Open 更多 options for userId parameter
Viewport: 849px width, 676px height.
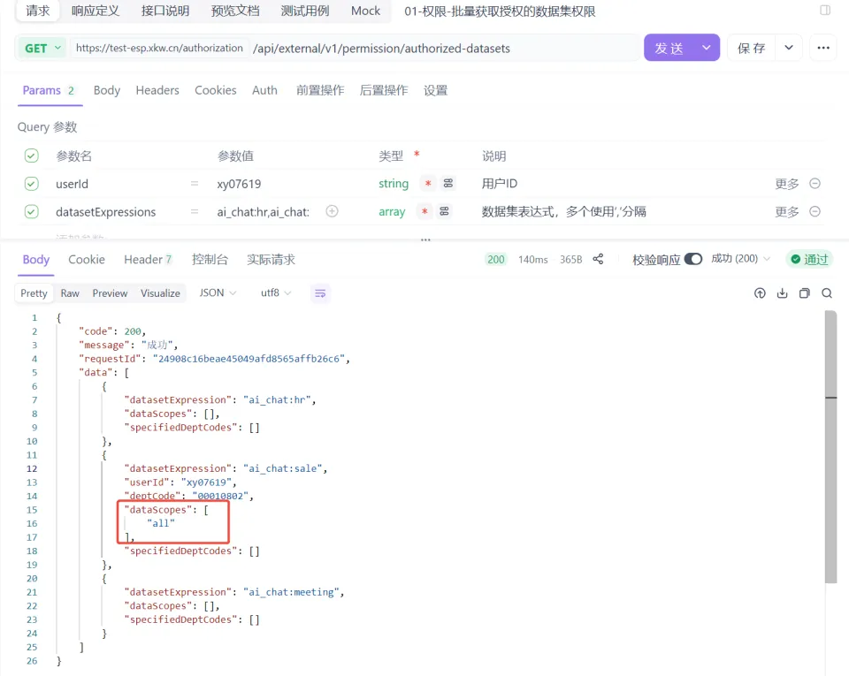click(786, 184)
